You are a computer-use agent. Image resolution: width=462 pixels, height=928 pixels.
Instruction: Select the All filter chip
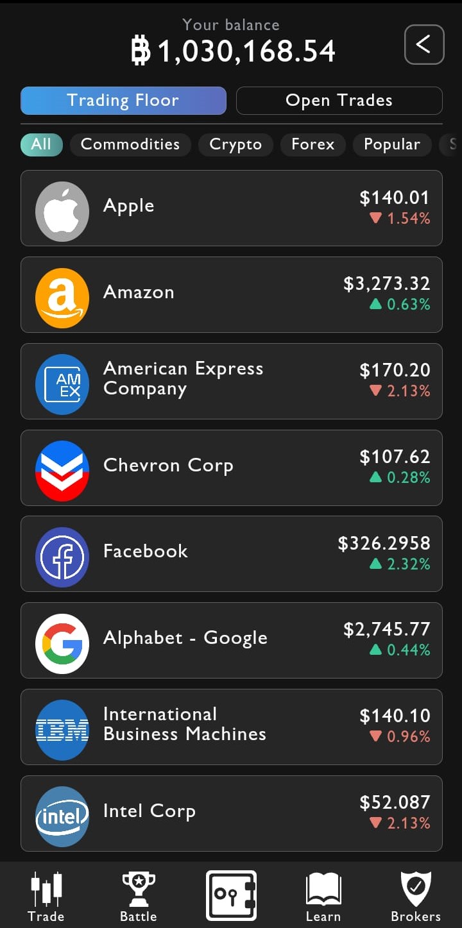click(x=41, y=144)
